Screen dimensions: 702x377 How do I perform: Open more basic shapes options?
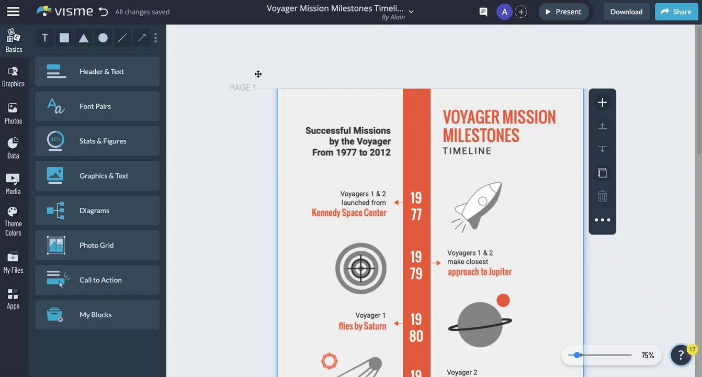pos(155,38)
